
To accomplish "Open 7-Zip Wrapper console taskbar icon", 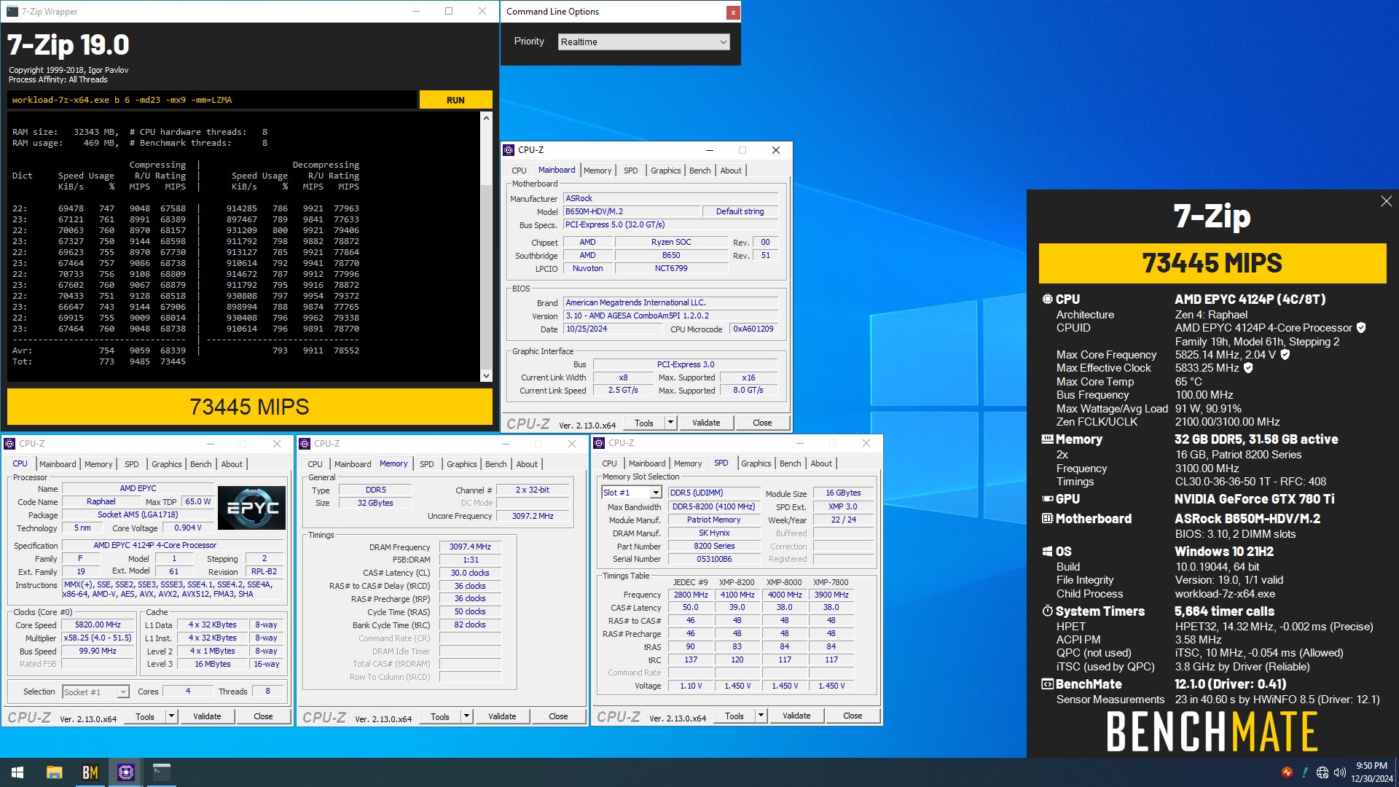I will coord(161,772).
